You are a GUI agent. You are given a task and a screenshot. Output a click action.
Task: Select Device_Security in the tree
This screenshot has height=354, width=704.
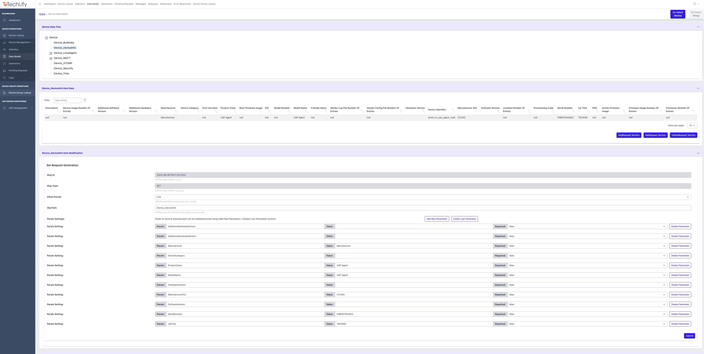[x=63, y=69]
